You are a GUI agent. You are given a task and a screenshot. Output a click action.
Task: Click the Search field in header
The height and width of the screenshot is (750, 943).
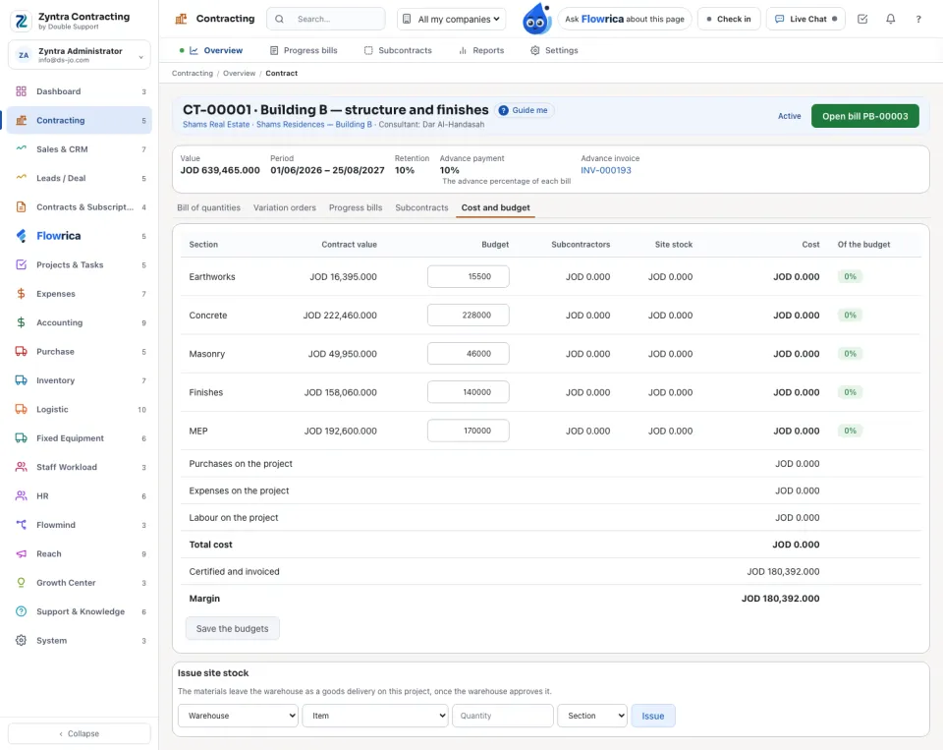coord(326,20)
